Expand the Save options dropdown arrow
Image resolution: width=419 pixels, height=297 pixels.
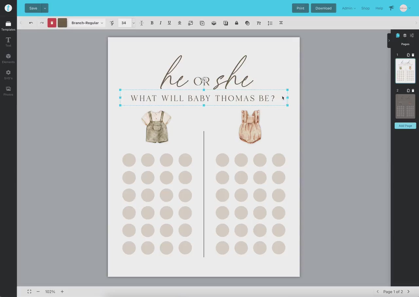click(45, 8)
